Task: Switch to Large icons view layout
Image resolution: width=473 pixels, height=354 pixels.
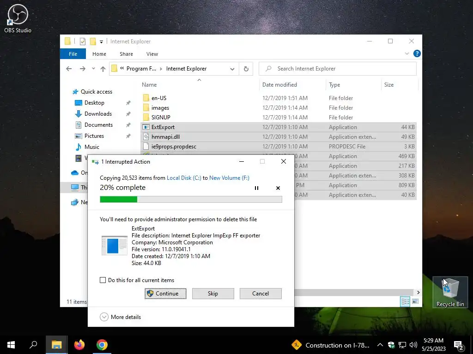Action: 415,301
